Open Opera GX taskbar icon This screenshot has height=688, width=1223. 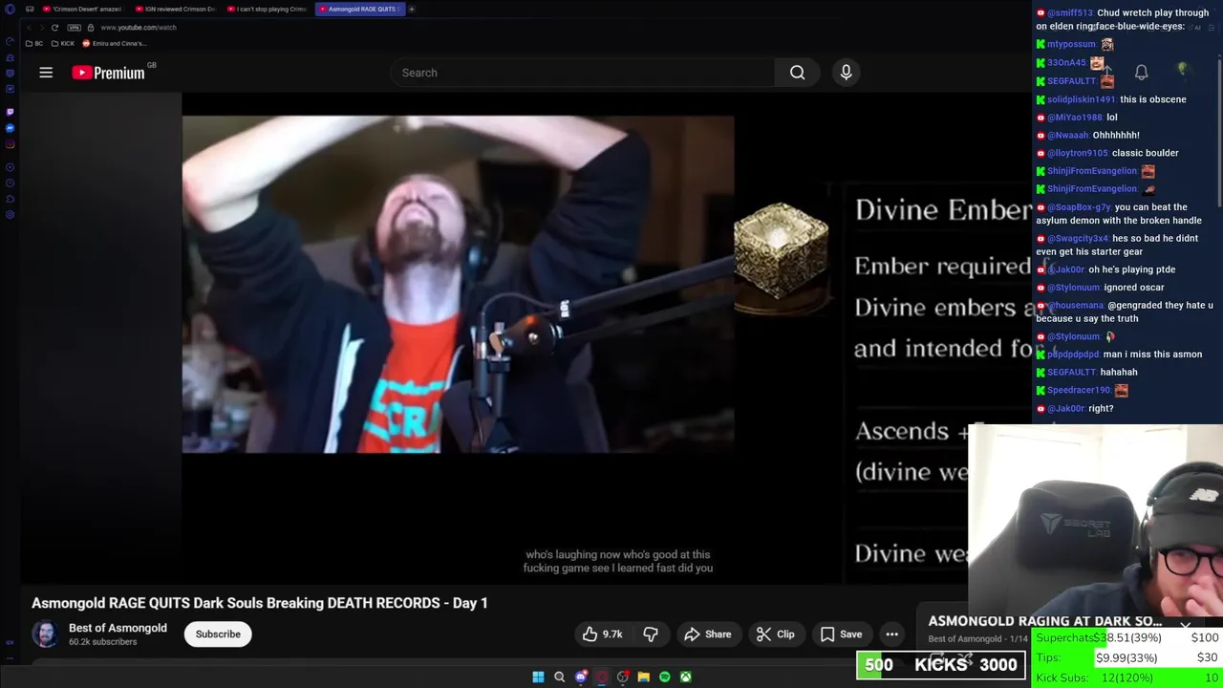coord(601,677)
